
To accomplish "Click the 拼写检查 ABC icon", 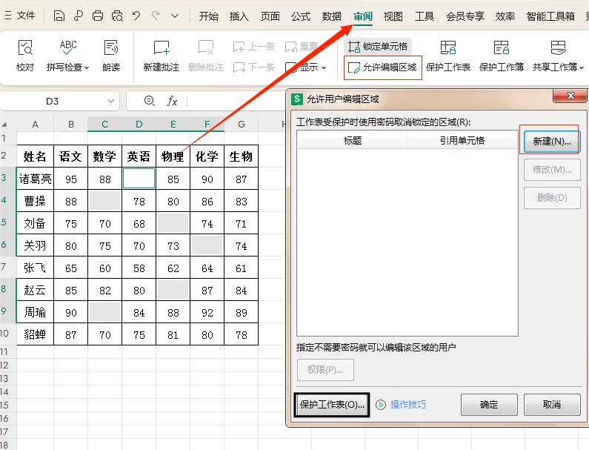I will tap(67, 48).
